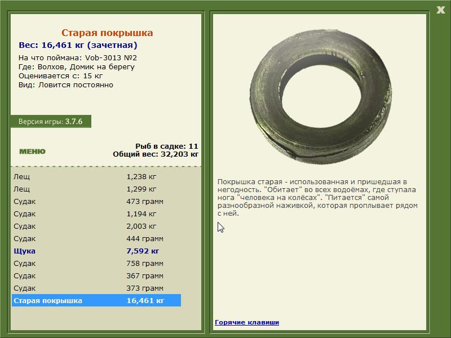This screenshot has width=451, height=338.
Task: Click the Общий вес: 32,203 кг total
Action: [x=156, y=154]
